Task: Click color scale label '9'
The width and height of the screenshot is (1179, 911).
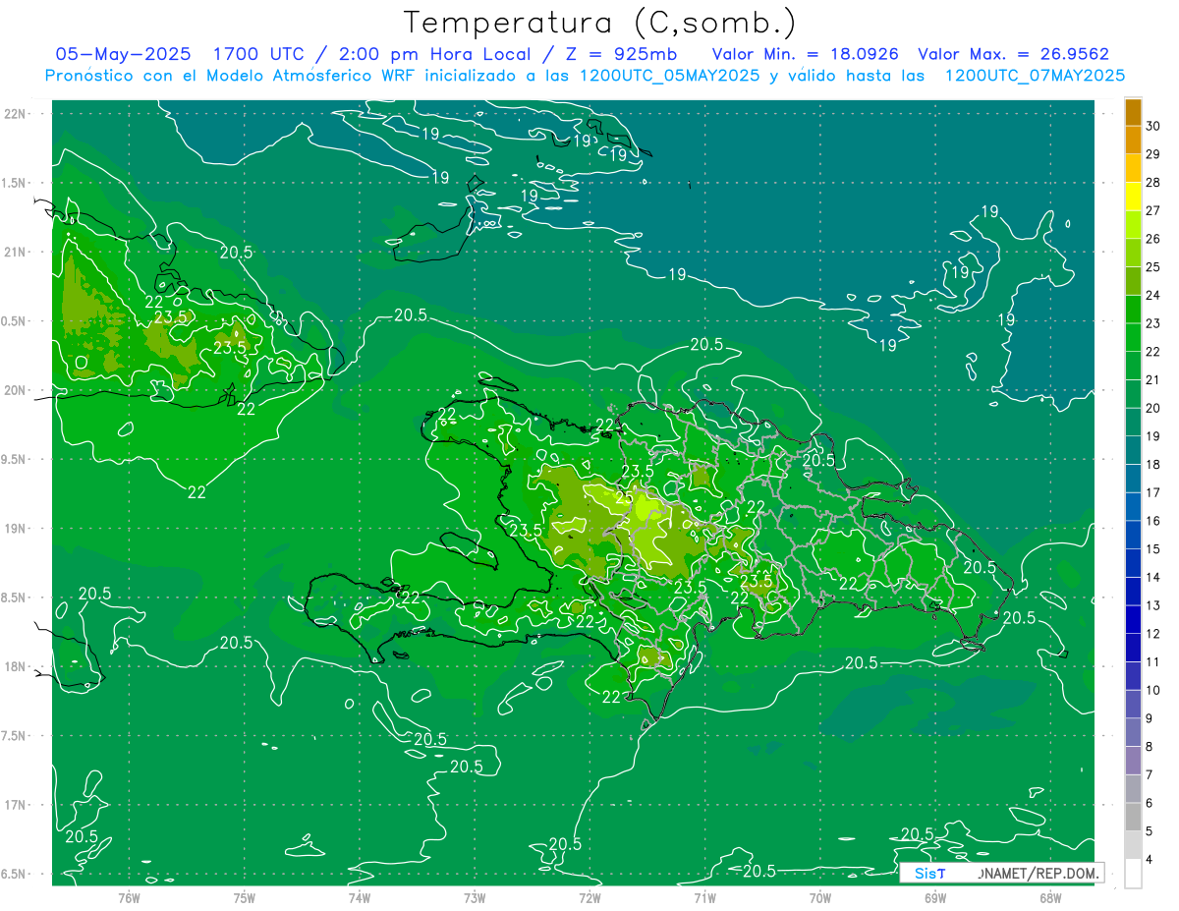Action: (1150, 718)
